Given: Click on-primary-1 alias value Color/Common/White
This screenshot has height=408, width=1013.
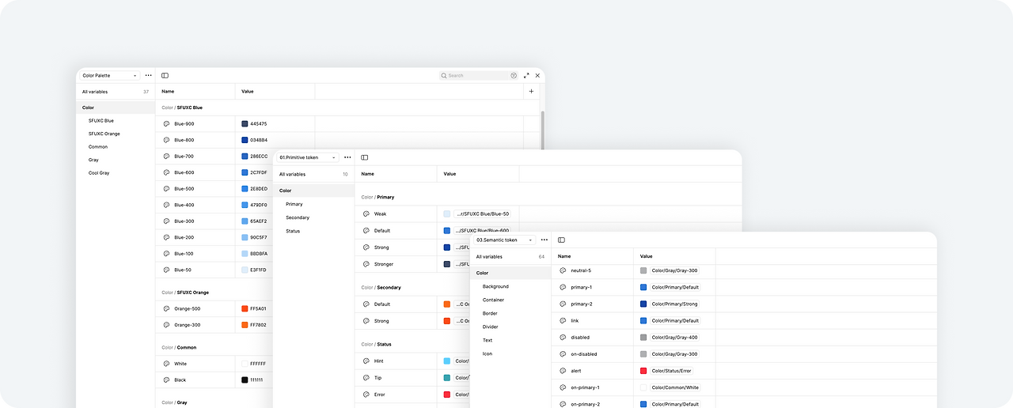Looking at the screenshot, I should (x=675, y=387).
